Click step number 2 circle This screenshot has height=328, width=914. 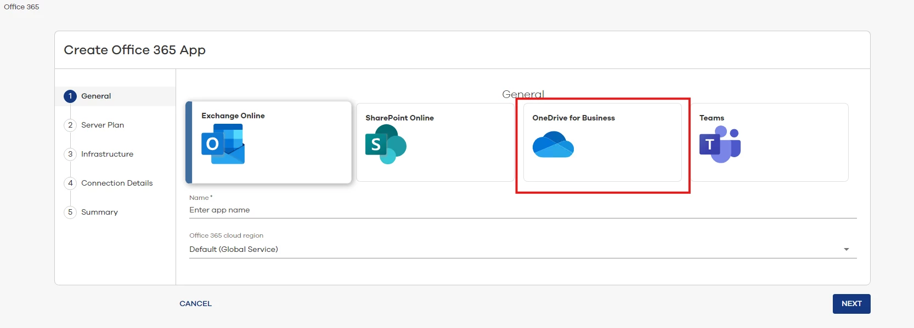click(x=70, y=125)
